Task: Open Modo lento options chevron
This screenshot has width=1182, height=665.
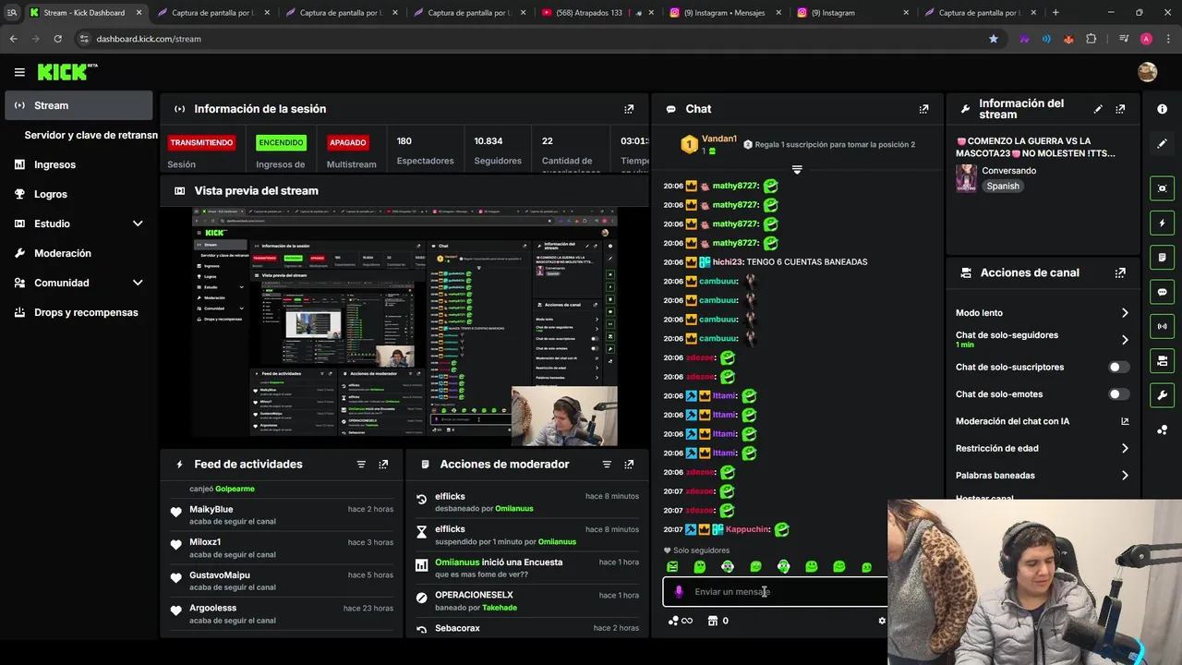Action: [1125, 313]
